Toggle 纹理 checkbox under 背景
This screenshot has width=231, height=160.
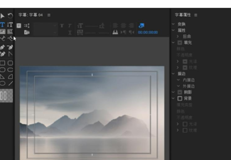tap(185, 130)
